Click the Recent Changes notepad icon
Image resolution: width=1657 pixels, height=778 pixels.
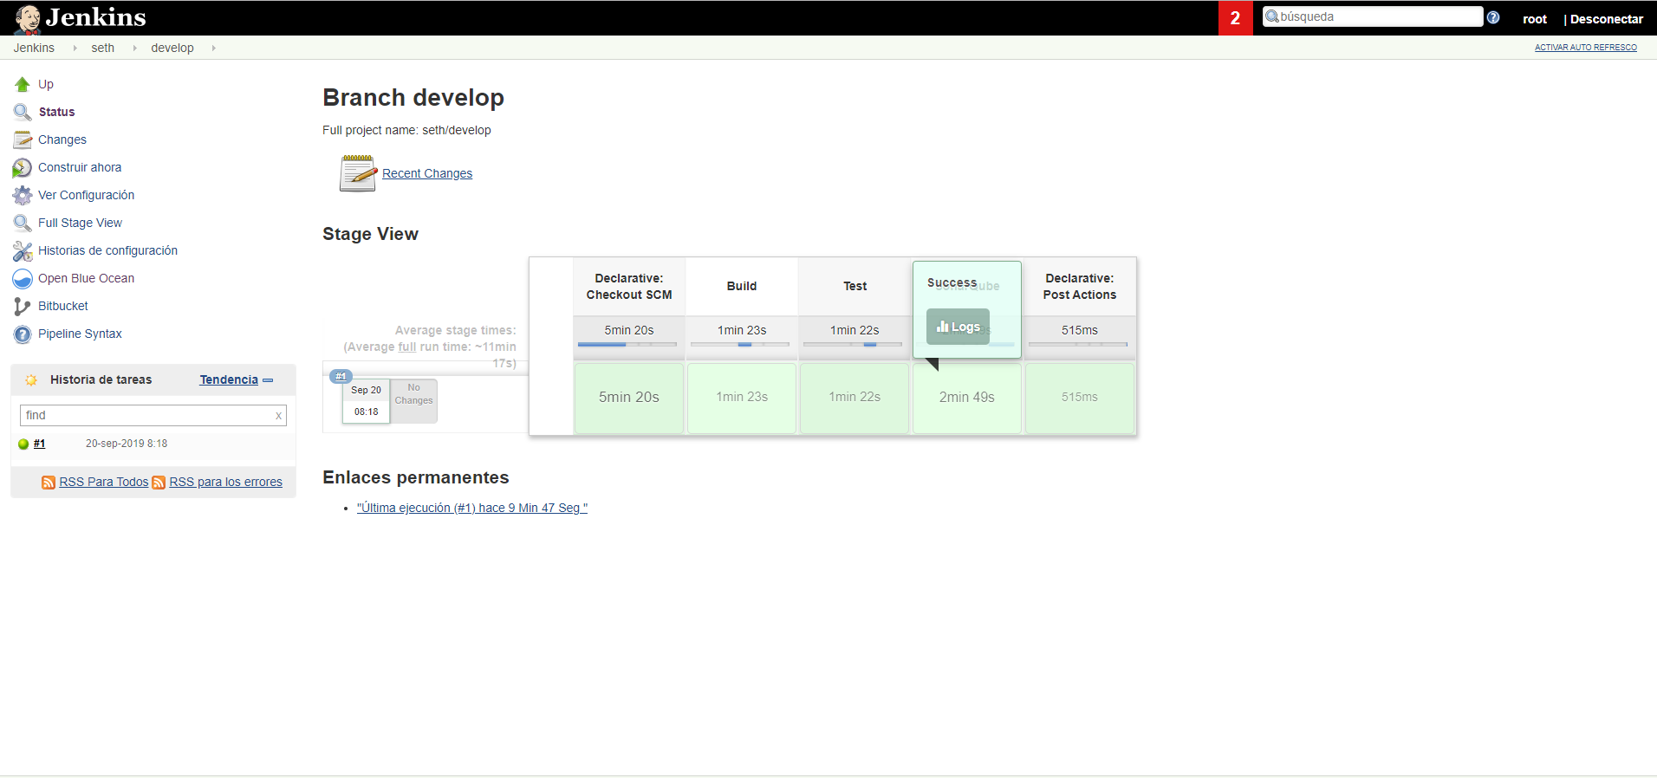pyautogui.click(x=358, y=173)
